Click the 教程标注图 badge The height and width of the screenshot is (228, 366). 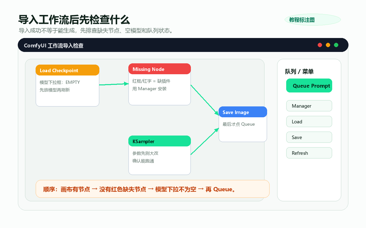pyautogui.click(x=313, y=20)
